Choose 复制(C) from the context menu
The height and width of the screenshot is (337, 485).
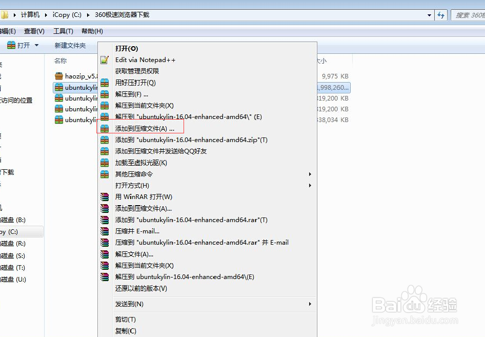[x=126, y=331]
